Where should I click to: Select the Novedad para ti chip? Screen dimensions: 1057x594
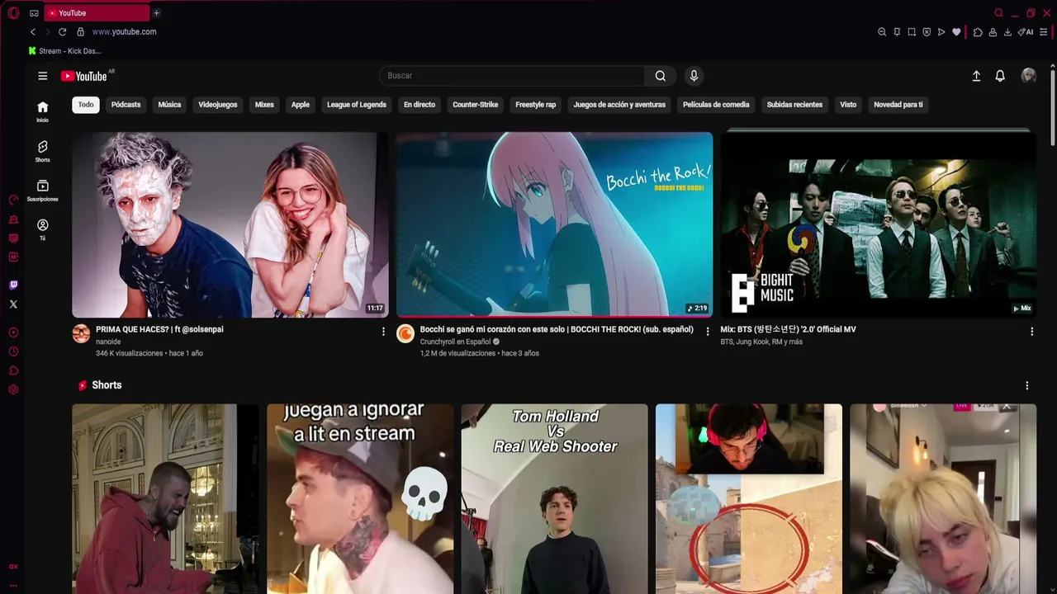click(898, 105)
